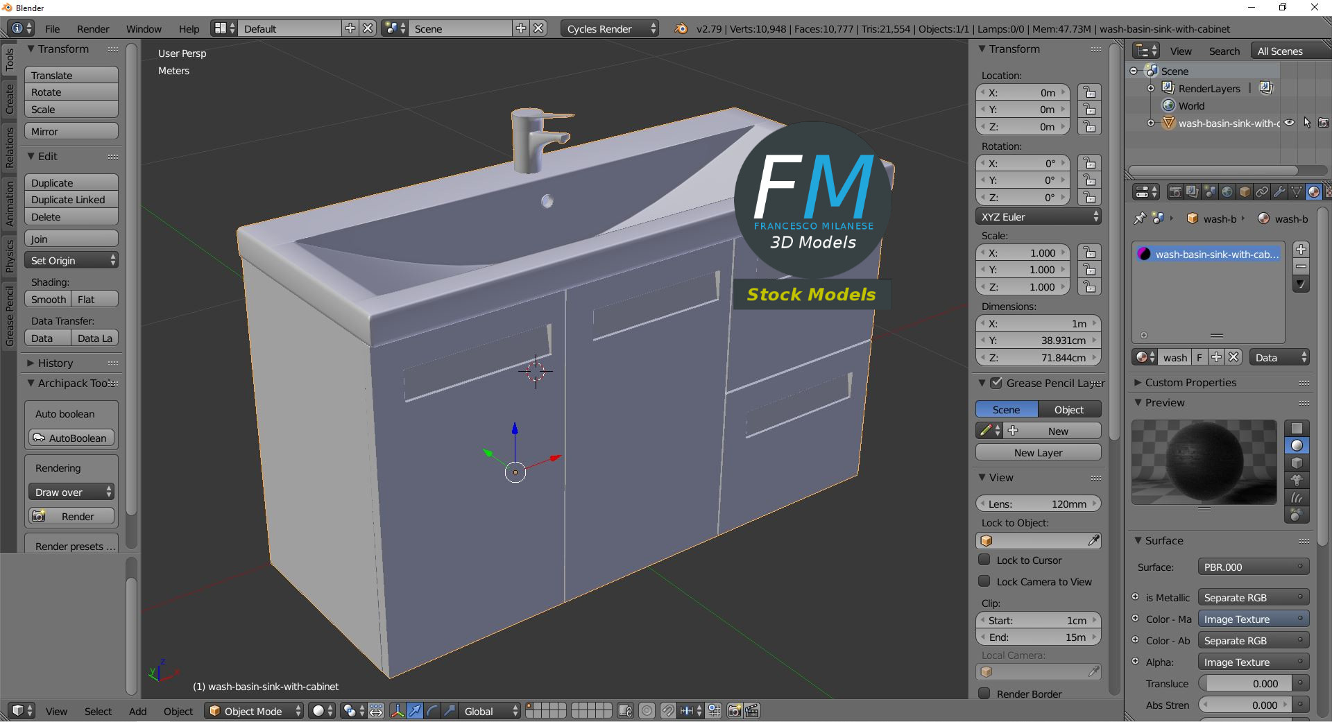The width and height of the screenshot is (1332, 722).
Task: Open the Cycles Render engine dropdown
Action: point(610,28)
